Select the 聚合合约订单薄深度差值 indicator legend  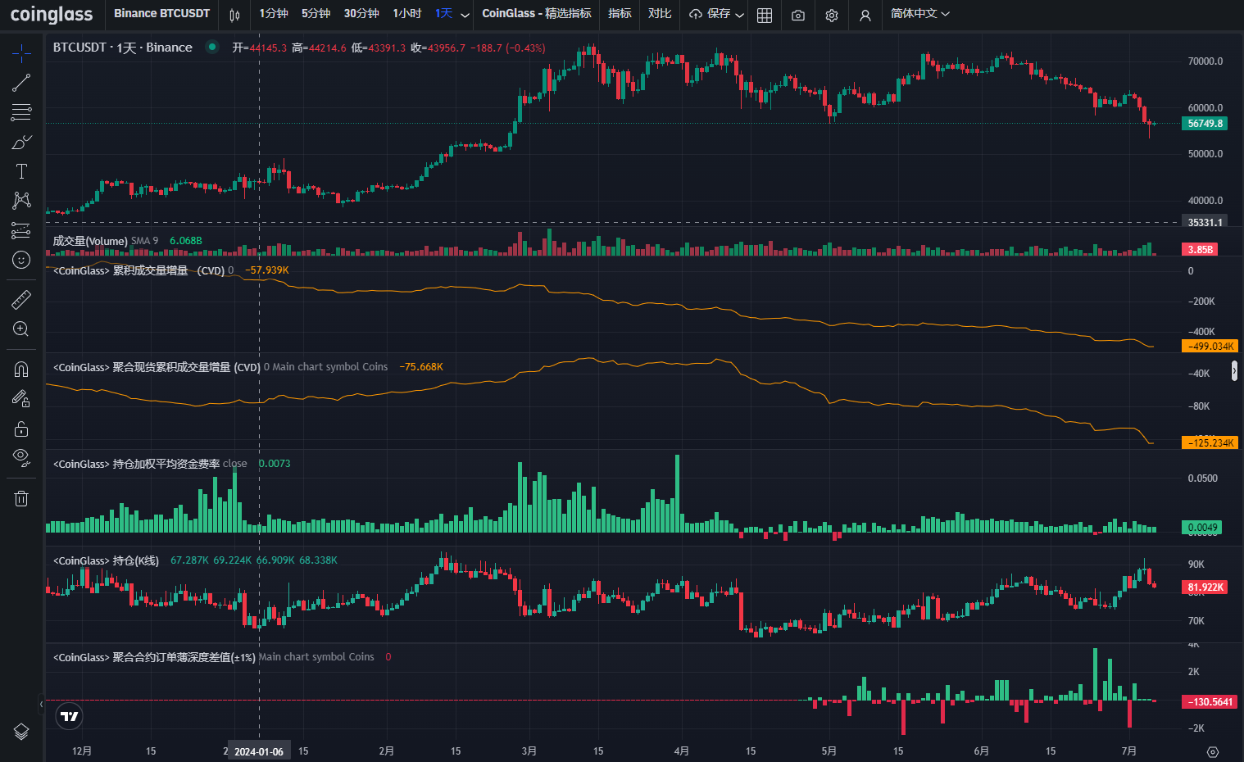(x=154, y=657)
